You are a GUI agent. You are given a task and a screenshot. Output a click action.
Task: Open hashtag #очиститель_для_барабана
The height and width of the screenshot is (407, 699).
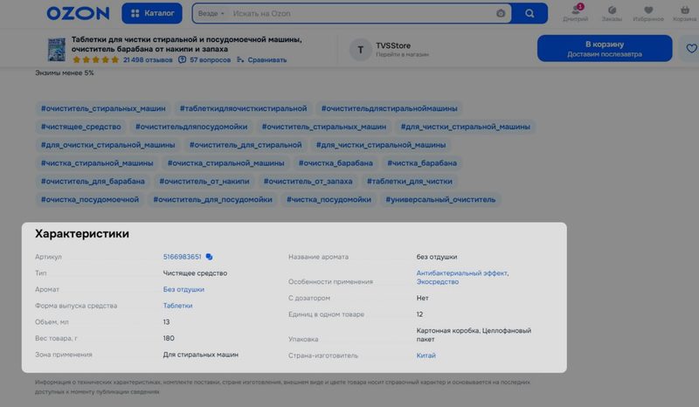tap(93, 182)
